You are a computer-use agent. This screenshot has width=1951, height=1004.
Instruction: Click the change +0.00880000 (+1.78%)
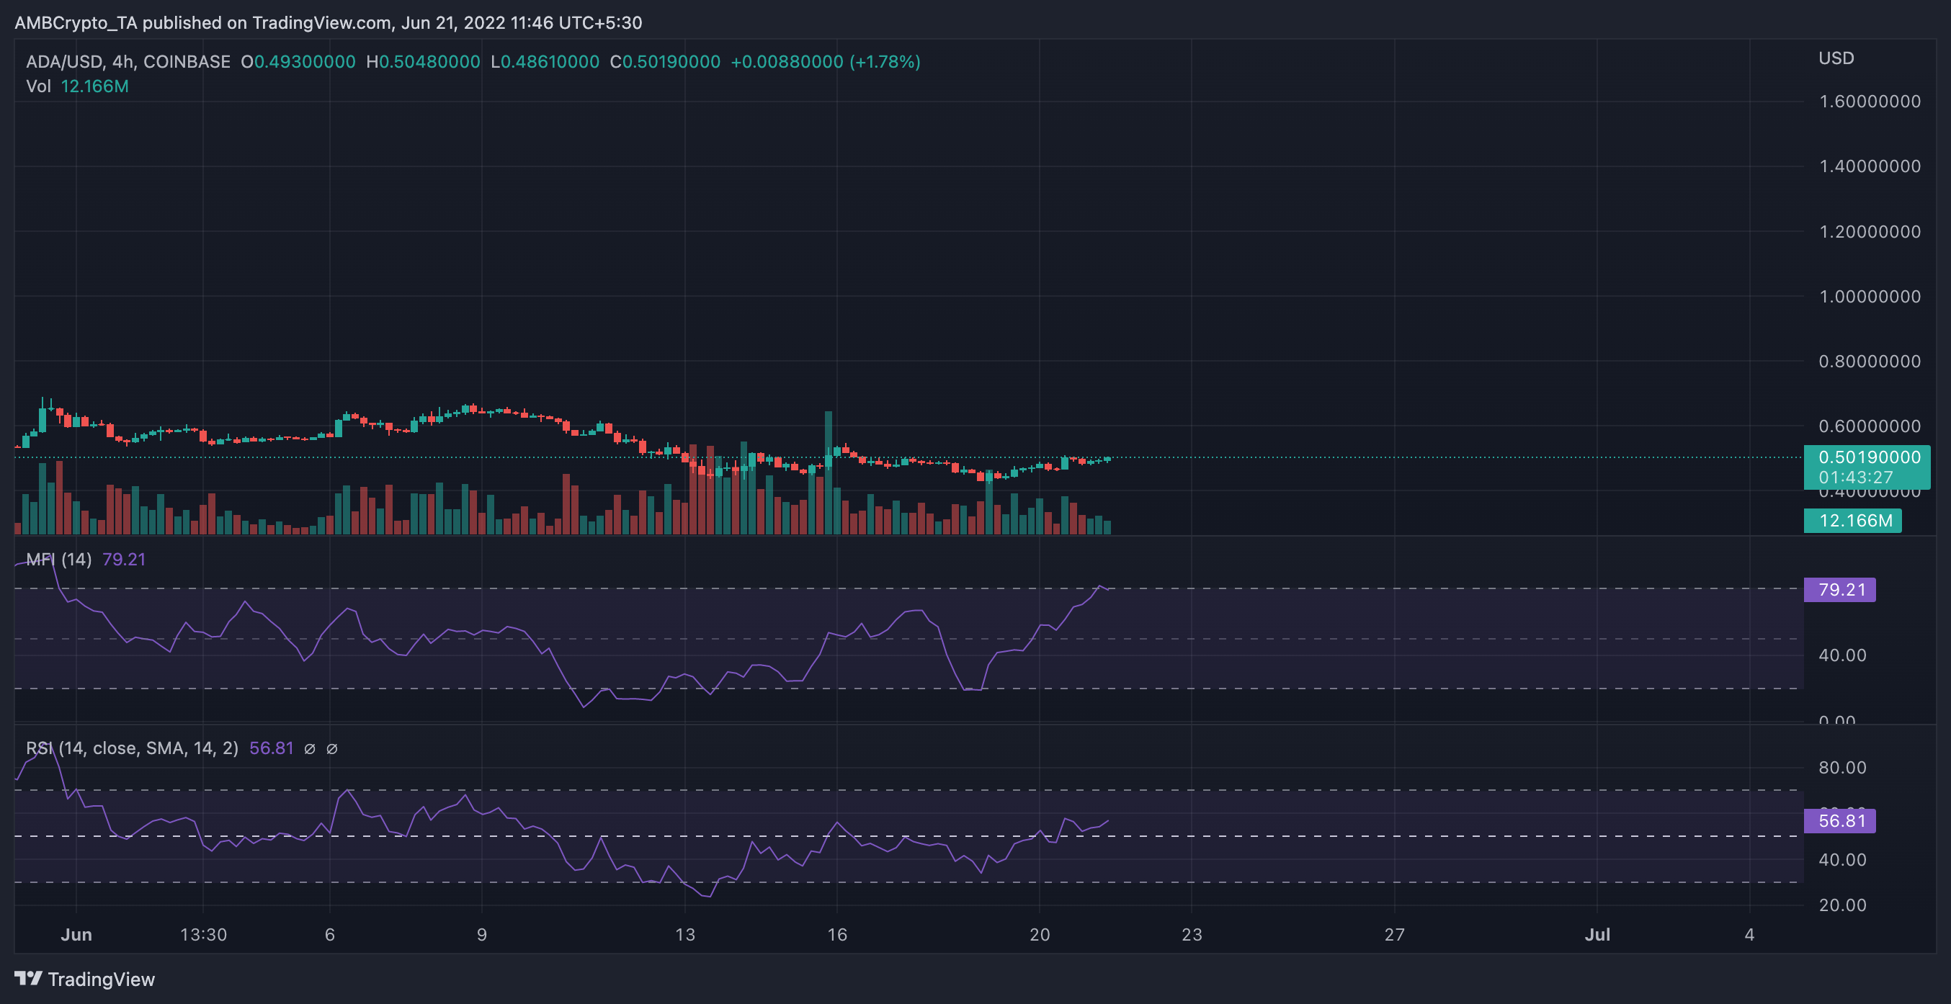click(826, 62)
